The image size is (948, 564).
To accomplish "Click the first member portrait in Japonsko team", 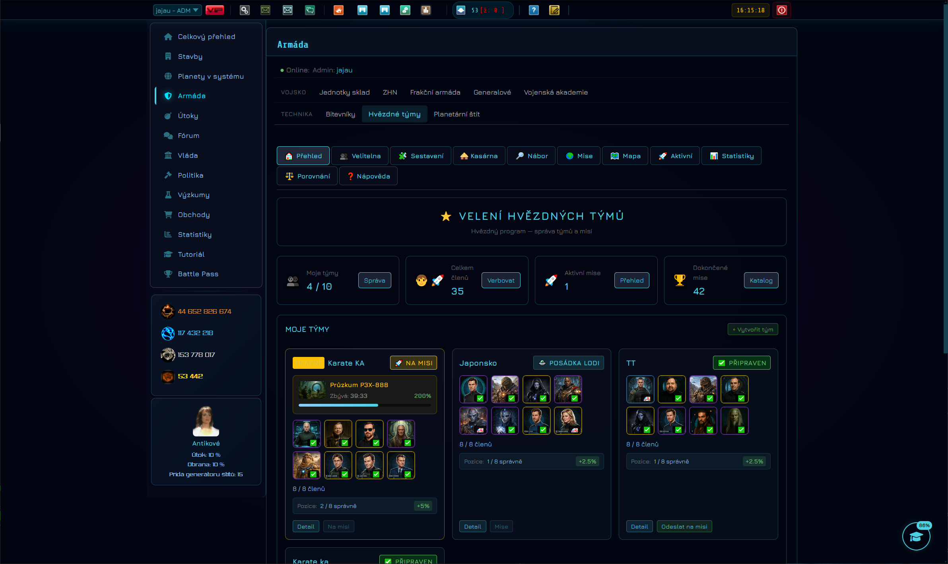I will (473, 389).
